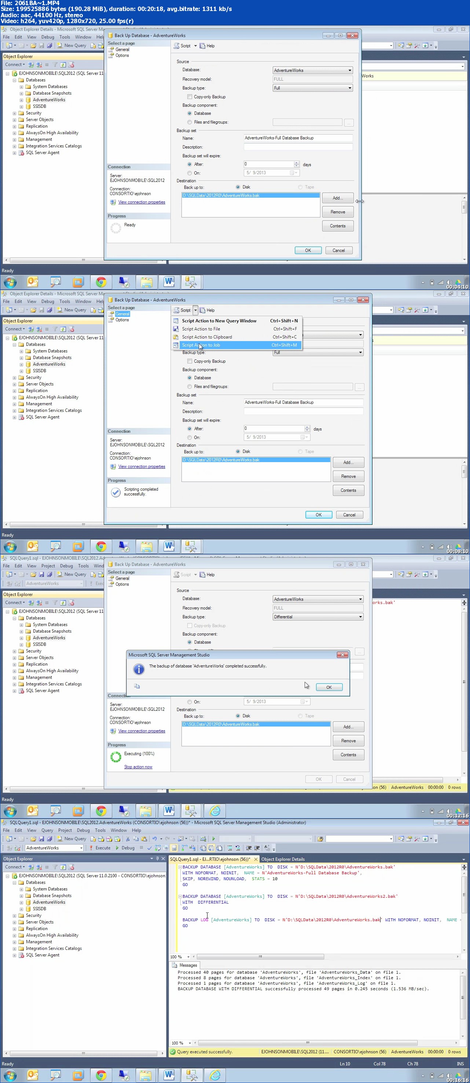The image size is (470, 1083).
Task: Click Chrome taskbar icon in the 00:16:16 frame
Action: tap(101, 1075)
